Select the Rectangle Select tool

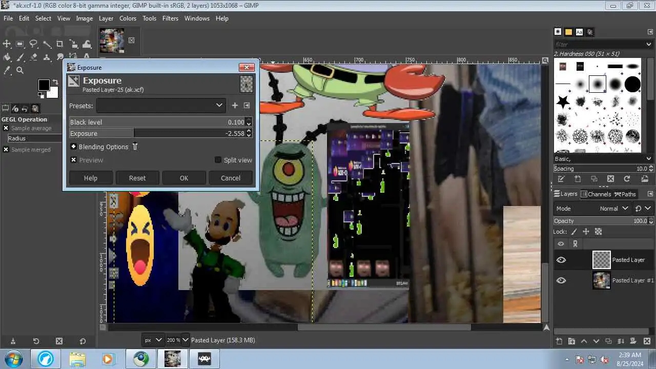[20, 44]
